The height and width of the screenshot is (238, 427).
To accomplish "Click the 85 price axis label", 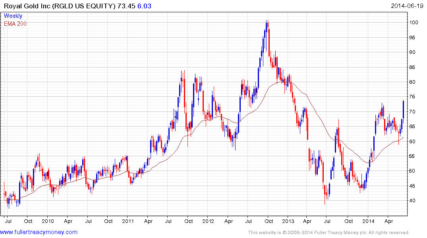I will tap(412, 67).
